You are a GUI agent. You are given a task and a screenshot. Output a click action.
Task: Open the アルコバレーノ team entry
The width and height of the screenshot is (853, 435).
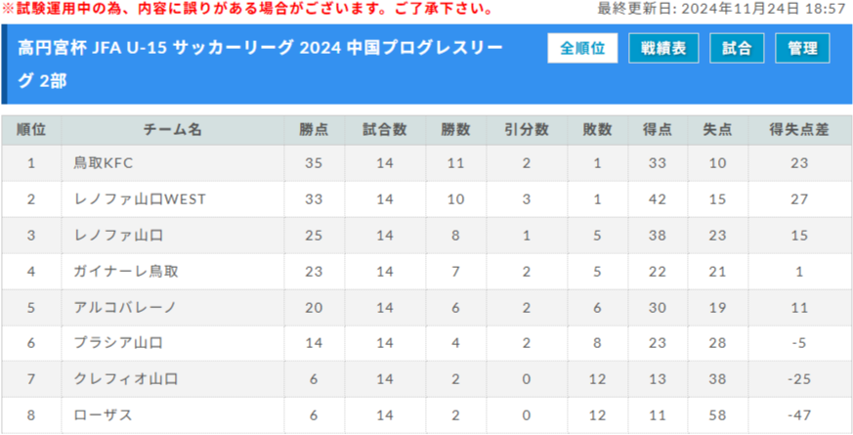[125, 308]
